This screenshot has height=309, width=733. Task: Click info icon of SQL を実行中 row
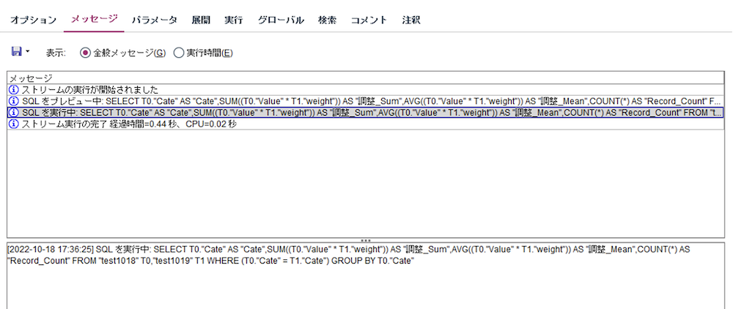point(13,113)
